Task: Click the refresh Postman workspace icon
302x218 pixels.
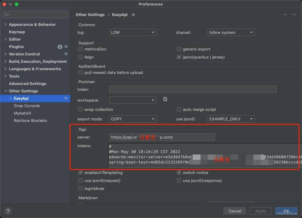Action: (165, 99)
